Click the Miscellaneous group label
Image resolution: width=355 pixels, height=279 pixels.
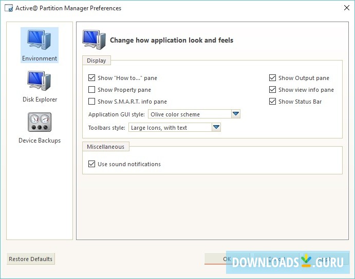pos(105,147)
